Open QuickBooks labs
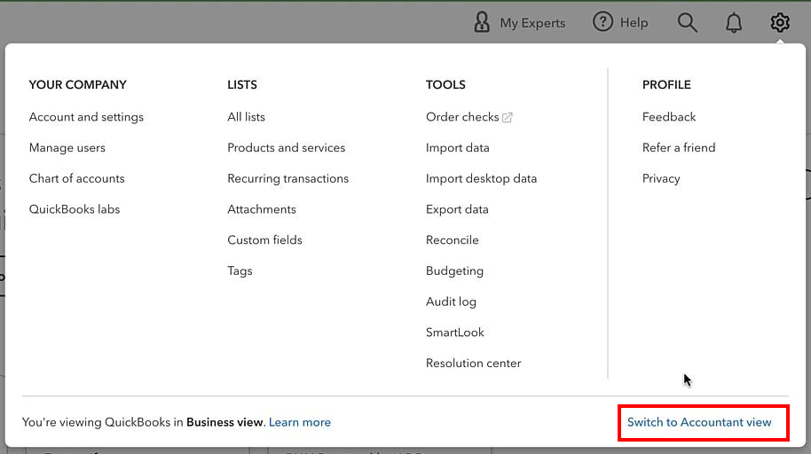This screenshot has height=454, width=811. point(75,209)
